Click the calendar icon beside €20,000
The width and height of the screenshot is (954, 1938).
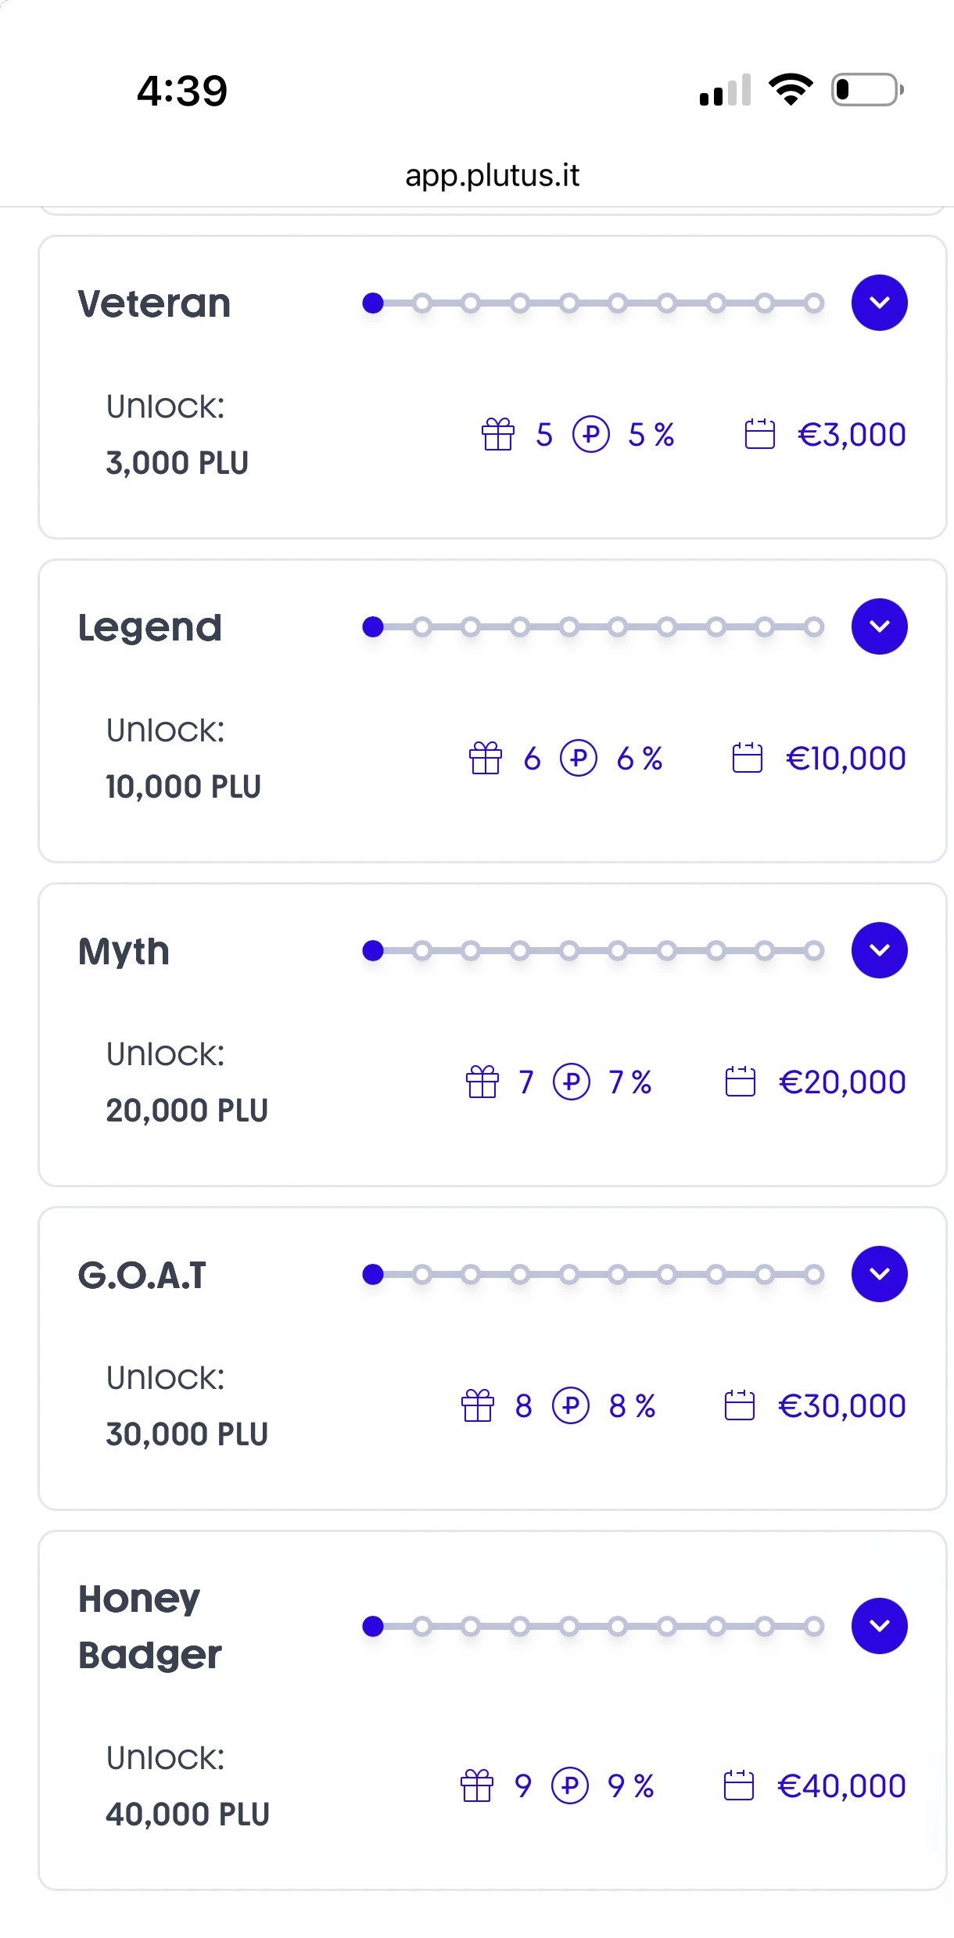(740, 1082)
